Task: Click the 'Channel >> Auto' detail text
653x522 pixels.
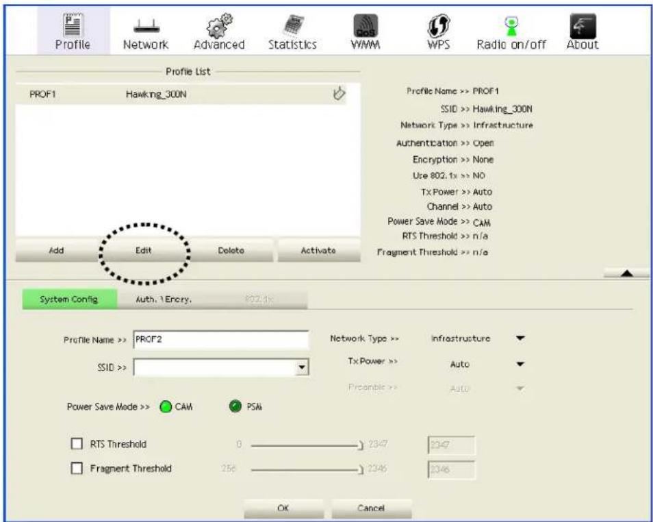Action: pyautogui.click(x=459, y=207)
